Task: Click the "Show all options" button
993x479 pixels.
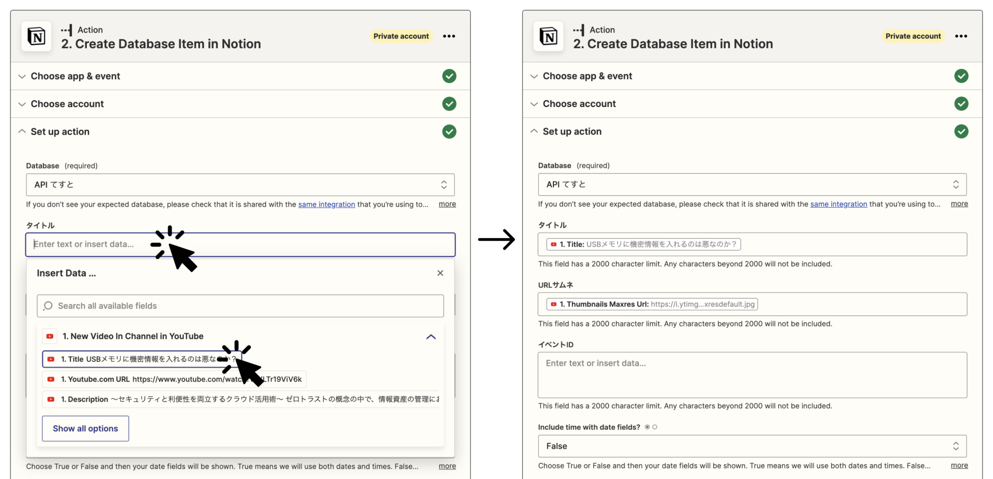Action: coord(85,428)
